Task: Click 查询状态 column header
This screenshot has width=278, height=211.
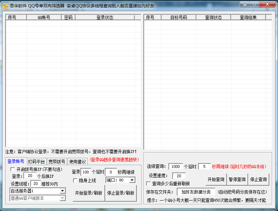Action: coord(214,17)
